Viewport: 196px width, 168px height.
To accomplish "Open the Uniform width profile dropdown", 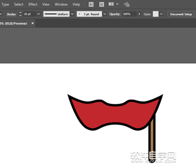I will point(72,14).
